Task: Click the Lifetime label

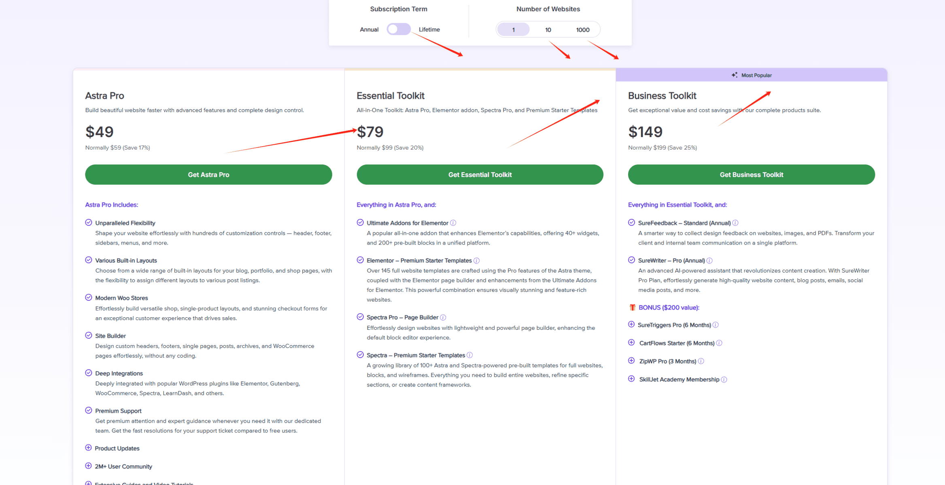Action: pos(429,30)
